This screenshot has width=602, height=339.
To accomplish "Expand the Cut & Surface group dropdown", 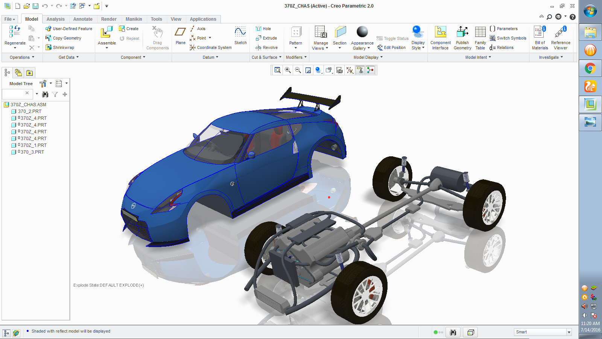I will coord(266,57).
